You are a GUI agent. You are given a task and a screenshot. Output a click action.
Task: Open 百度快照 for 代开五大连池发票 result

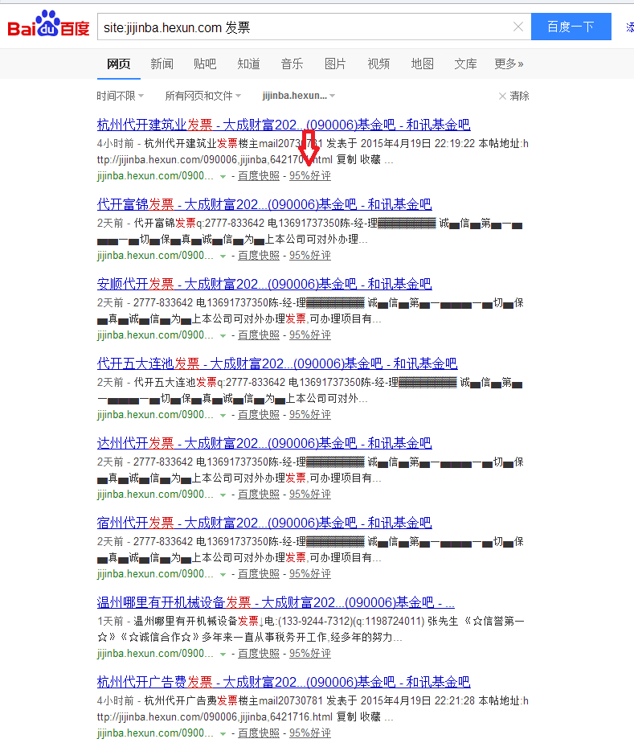click(x=259, y=415)
